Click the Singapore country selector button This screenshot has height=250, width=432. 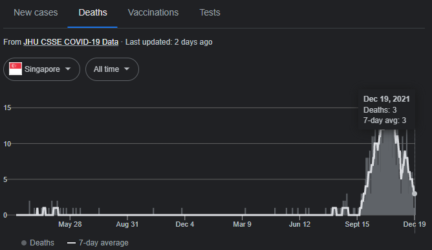click(41, 69)
